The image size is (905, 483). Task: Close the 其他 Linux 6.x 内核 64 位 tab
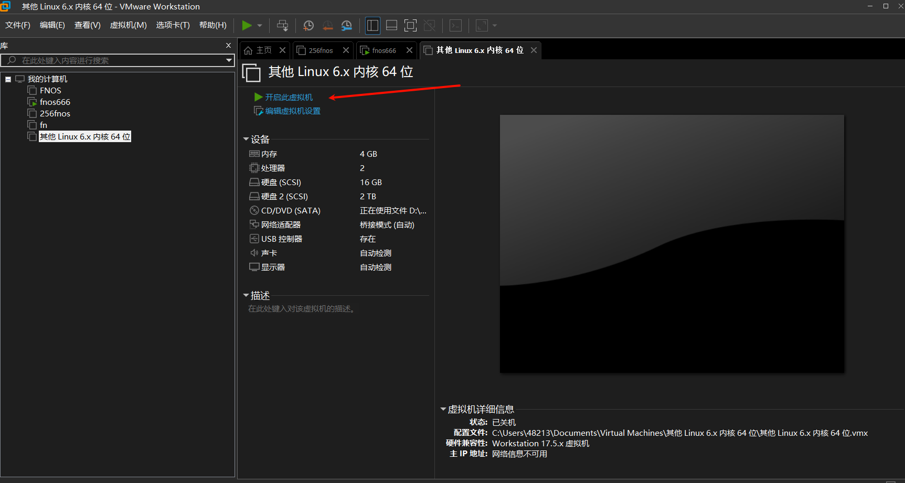pyautogui.click(x=534, y=50)
